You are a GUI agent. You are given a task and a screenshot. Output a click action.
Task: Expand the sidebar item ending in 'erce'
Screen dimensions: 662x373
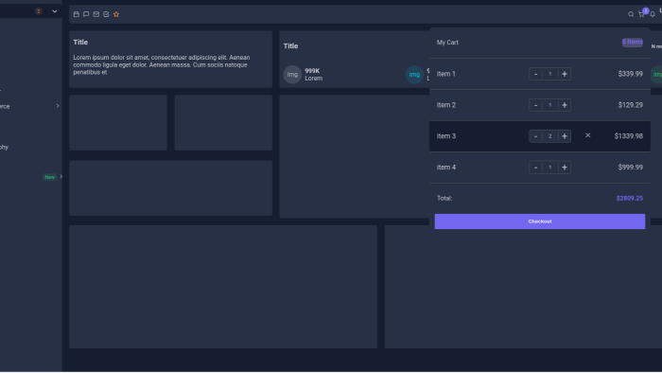click(x=58, y=106)
